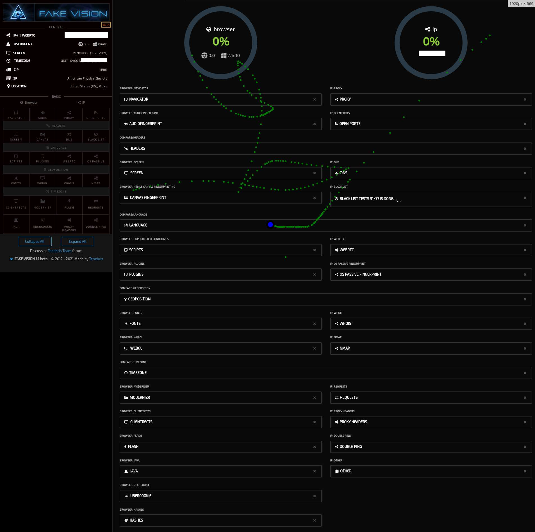Image resolution: width=535 pixels, height=532 pixels.
Task: Open the Canvas sidebar icon
Action: 42,136
